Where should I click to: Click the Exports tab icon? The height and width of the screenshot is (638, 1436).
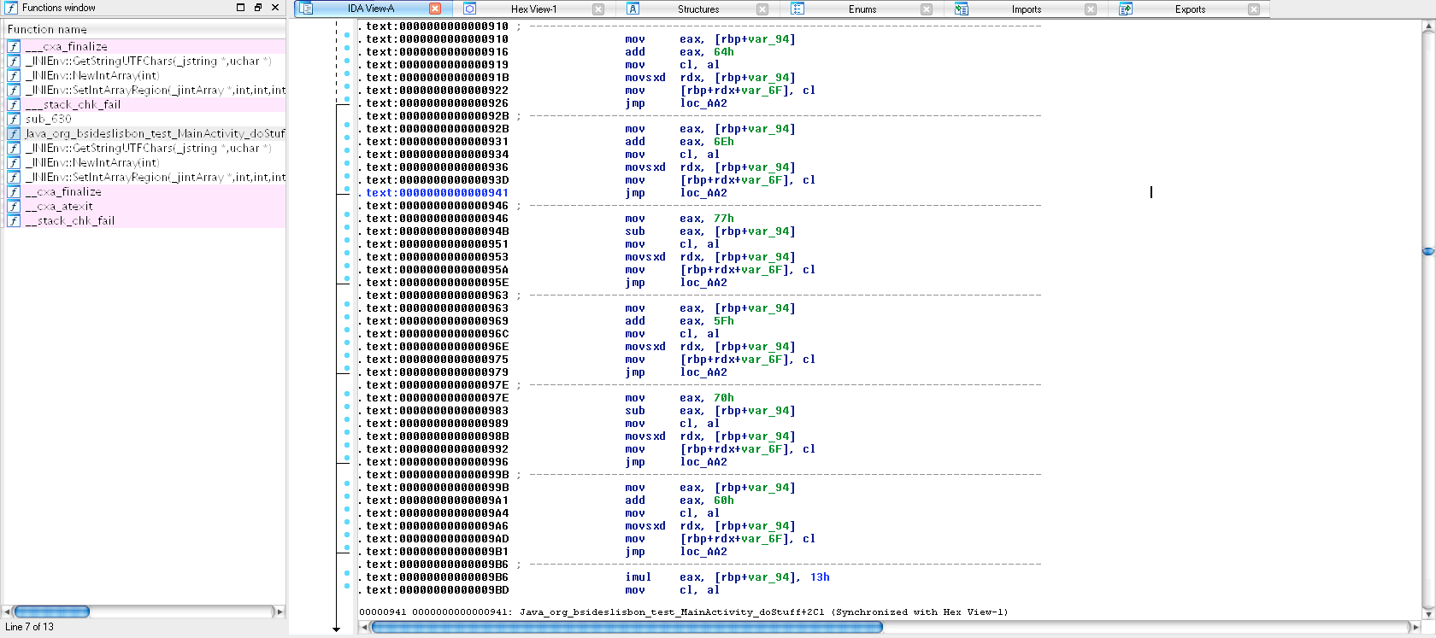pyautogui.click(x=1126, y=9)
